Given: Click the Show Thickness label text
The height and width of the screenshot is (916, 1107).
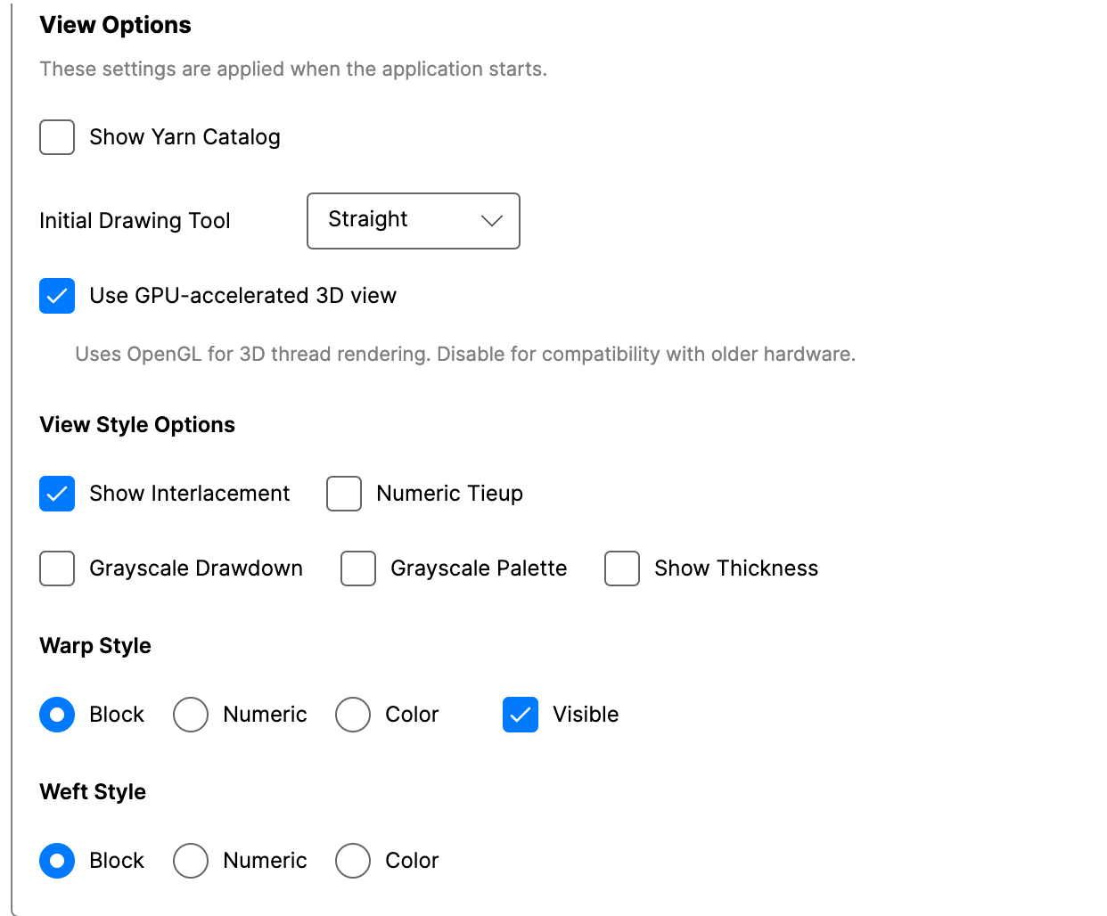Looking at the screenshot, I should point(735,568).
